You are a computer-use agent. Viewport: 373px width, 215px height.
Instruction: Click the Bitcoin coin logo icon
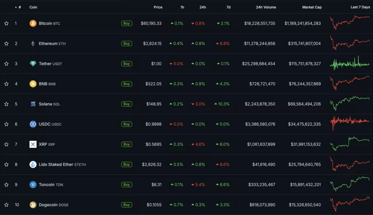tap(33, 23)
